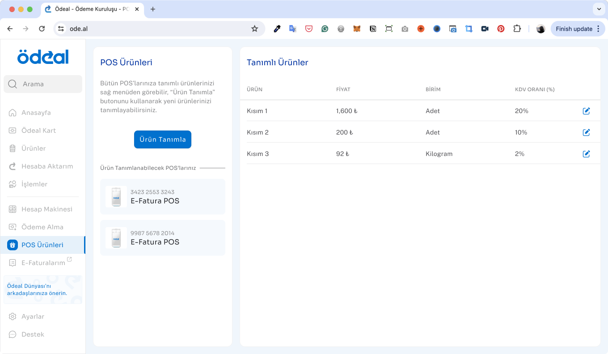The height and width of the screenshot is (354, 608).
Task: Click the edit icon for Kısım 1
Action: pos(586,111)
